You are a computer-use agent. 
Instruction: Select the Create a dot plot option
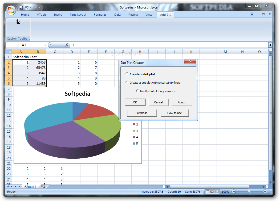tap(140, 74)
